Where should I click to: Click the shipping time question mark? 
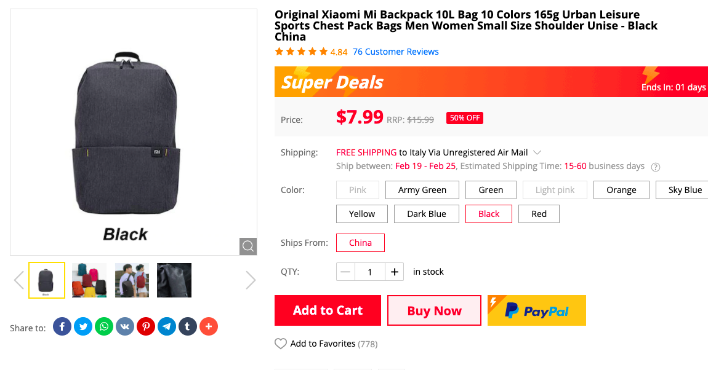coord(655,167)
